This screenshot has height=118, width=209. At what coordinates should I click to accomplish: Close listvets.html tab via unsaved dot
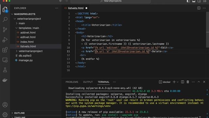[x=86, y=8]
